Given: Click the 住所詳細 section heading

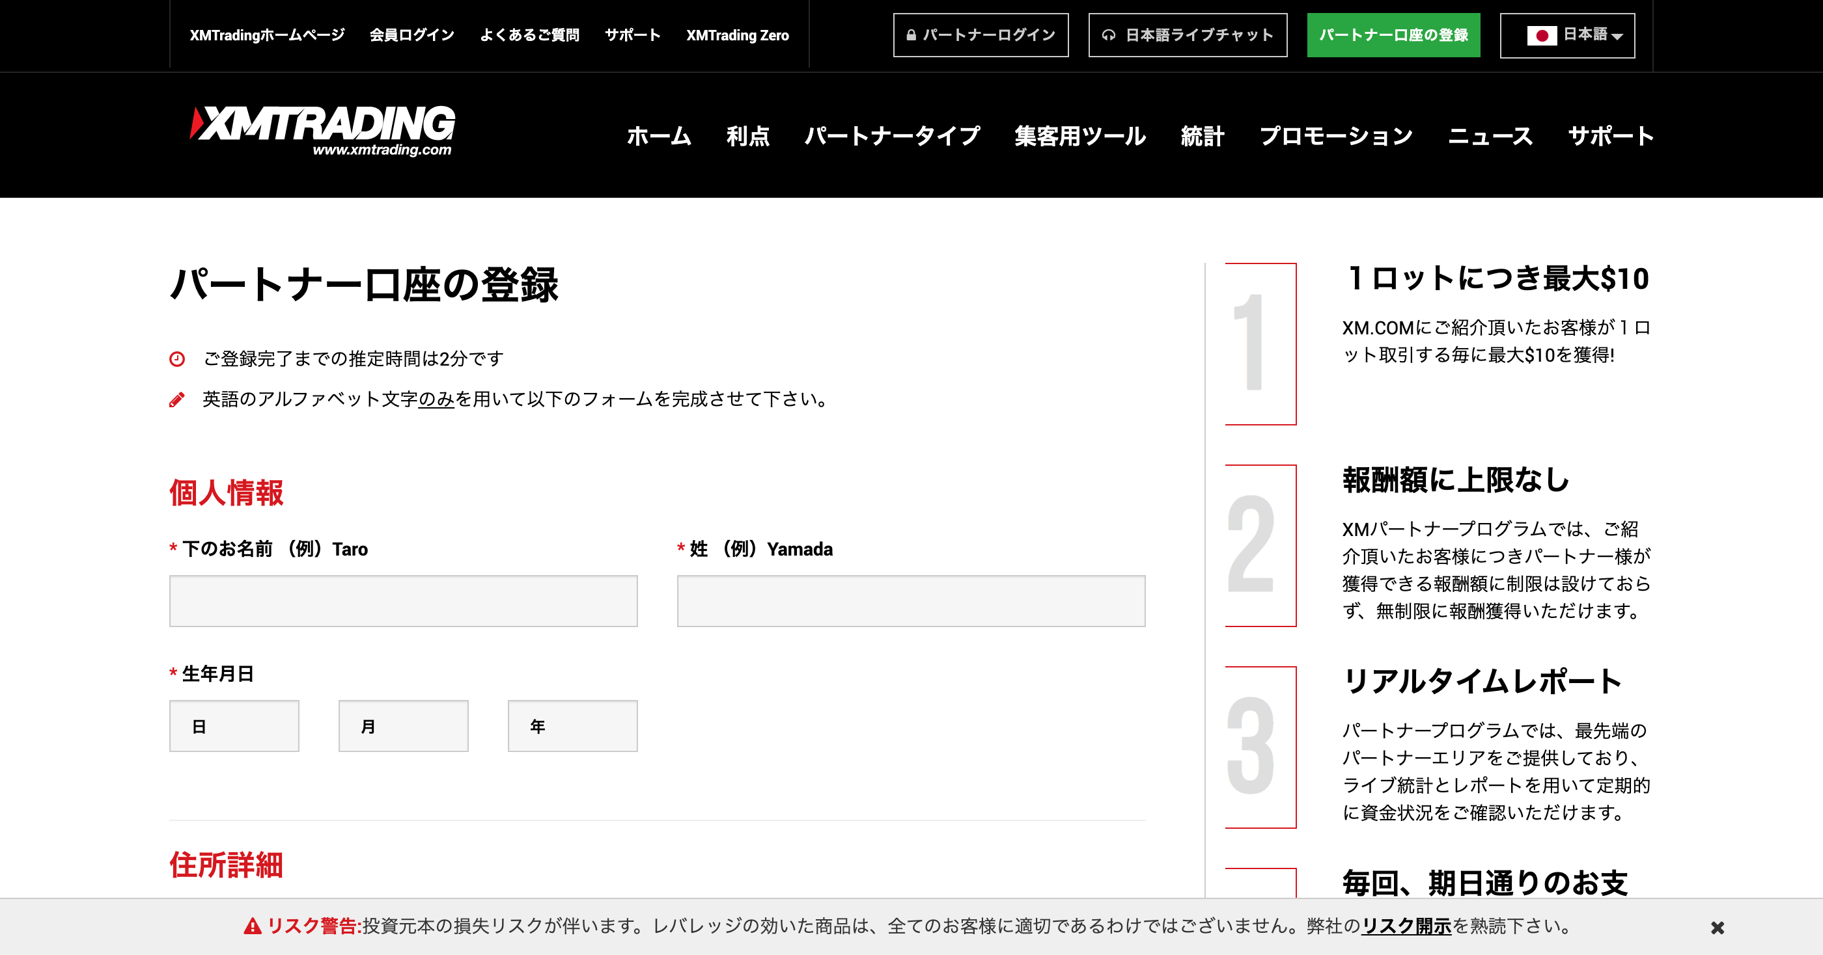Looking at the screenshot, I should pyautogui.click(x=227, y=865).
